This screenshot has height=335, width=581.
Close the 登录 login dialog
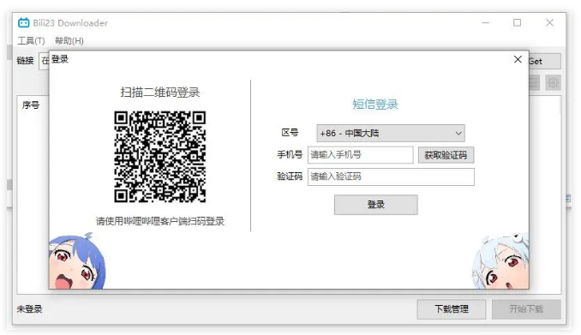click(518, 59)
